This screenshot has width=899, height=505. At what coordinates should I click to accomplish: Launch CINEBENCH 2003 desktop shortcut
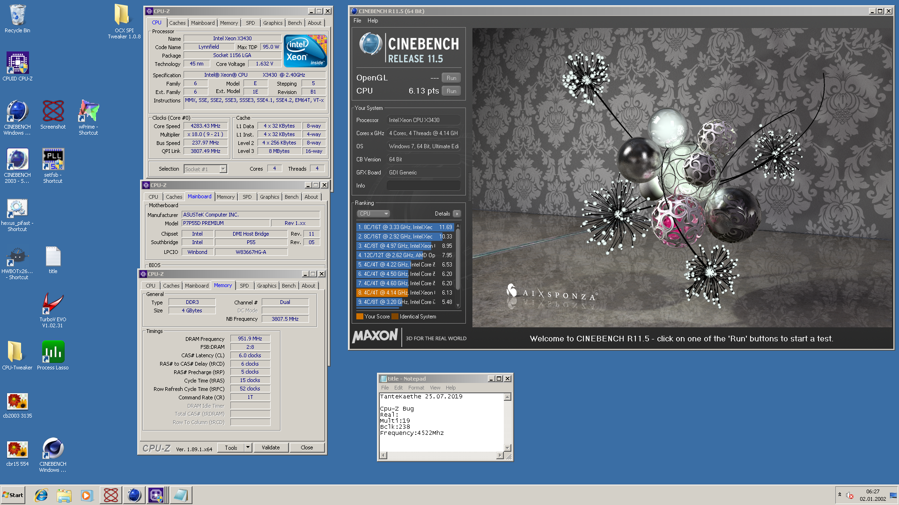point(17,166)
